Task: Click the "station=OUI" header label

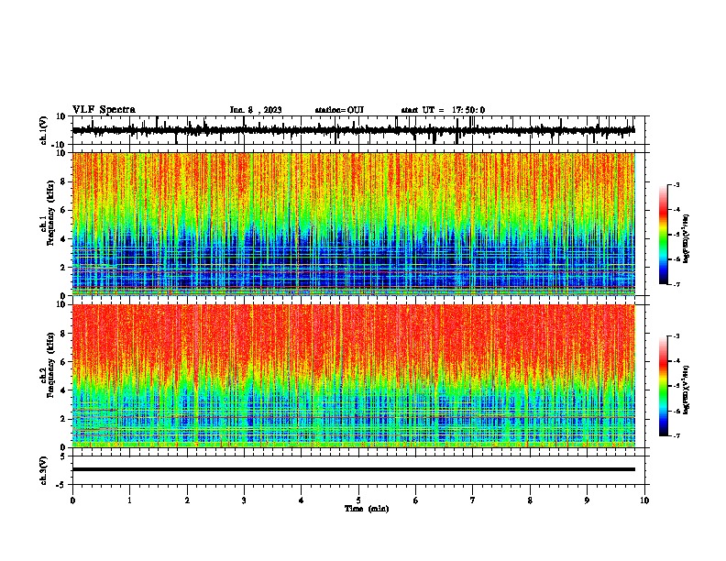Action: click(339, 110)
